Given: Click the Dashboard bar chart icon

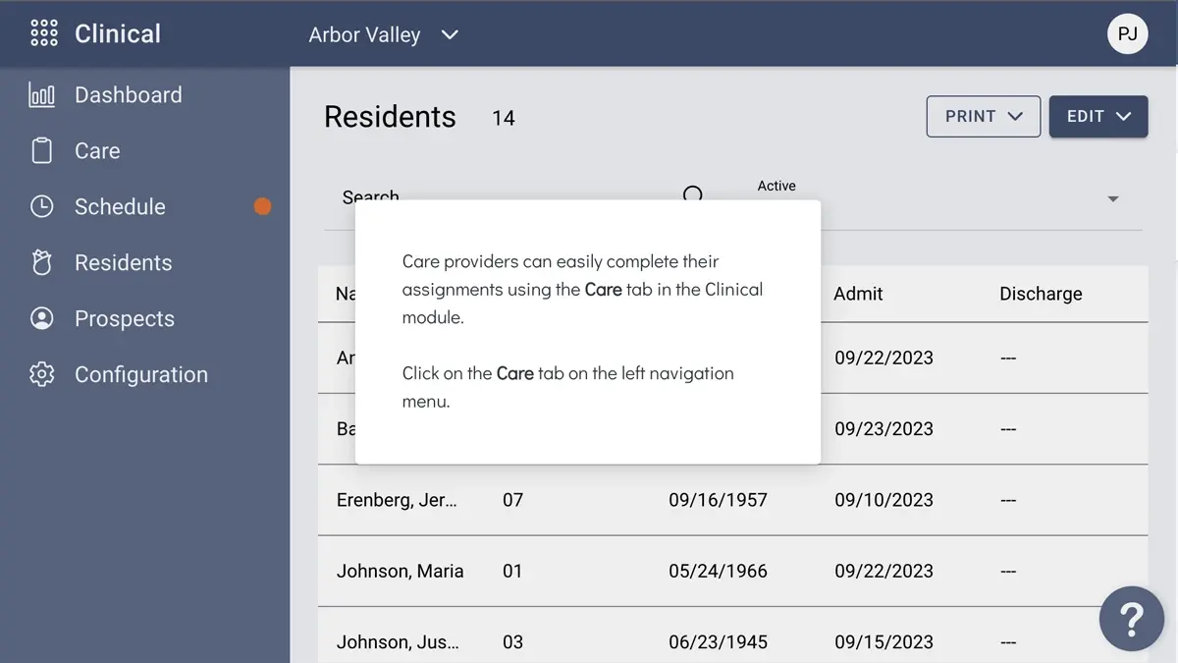Looking at the screenshot, I should (x=42, y=95).
